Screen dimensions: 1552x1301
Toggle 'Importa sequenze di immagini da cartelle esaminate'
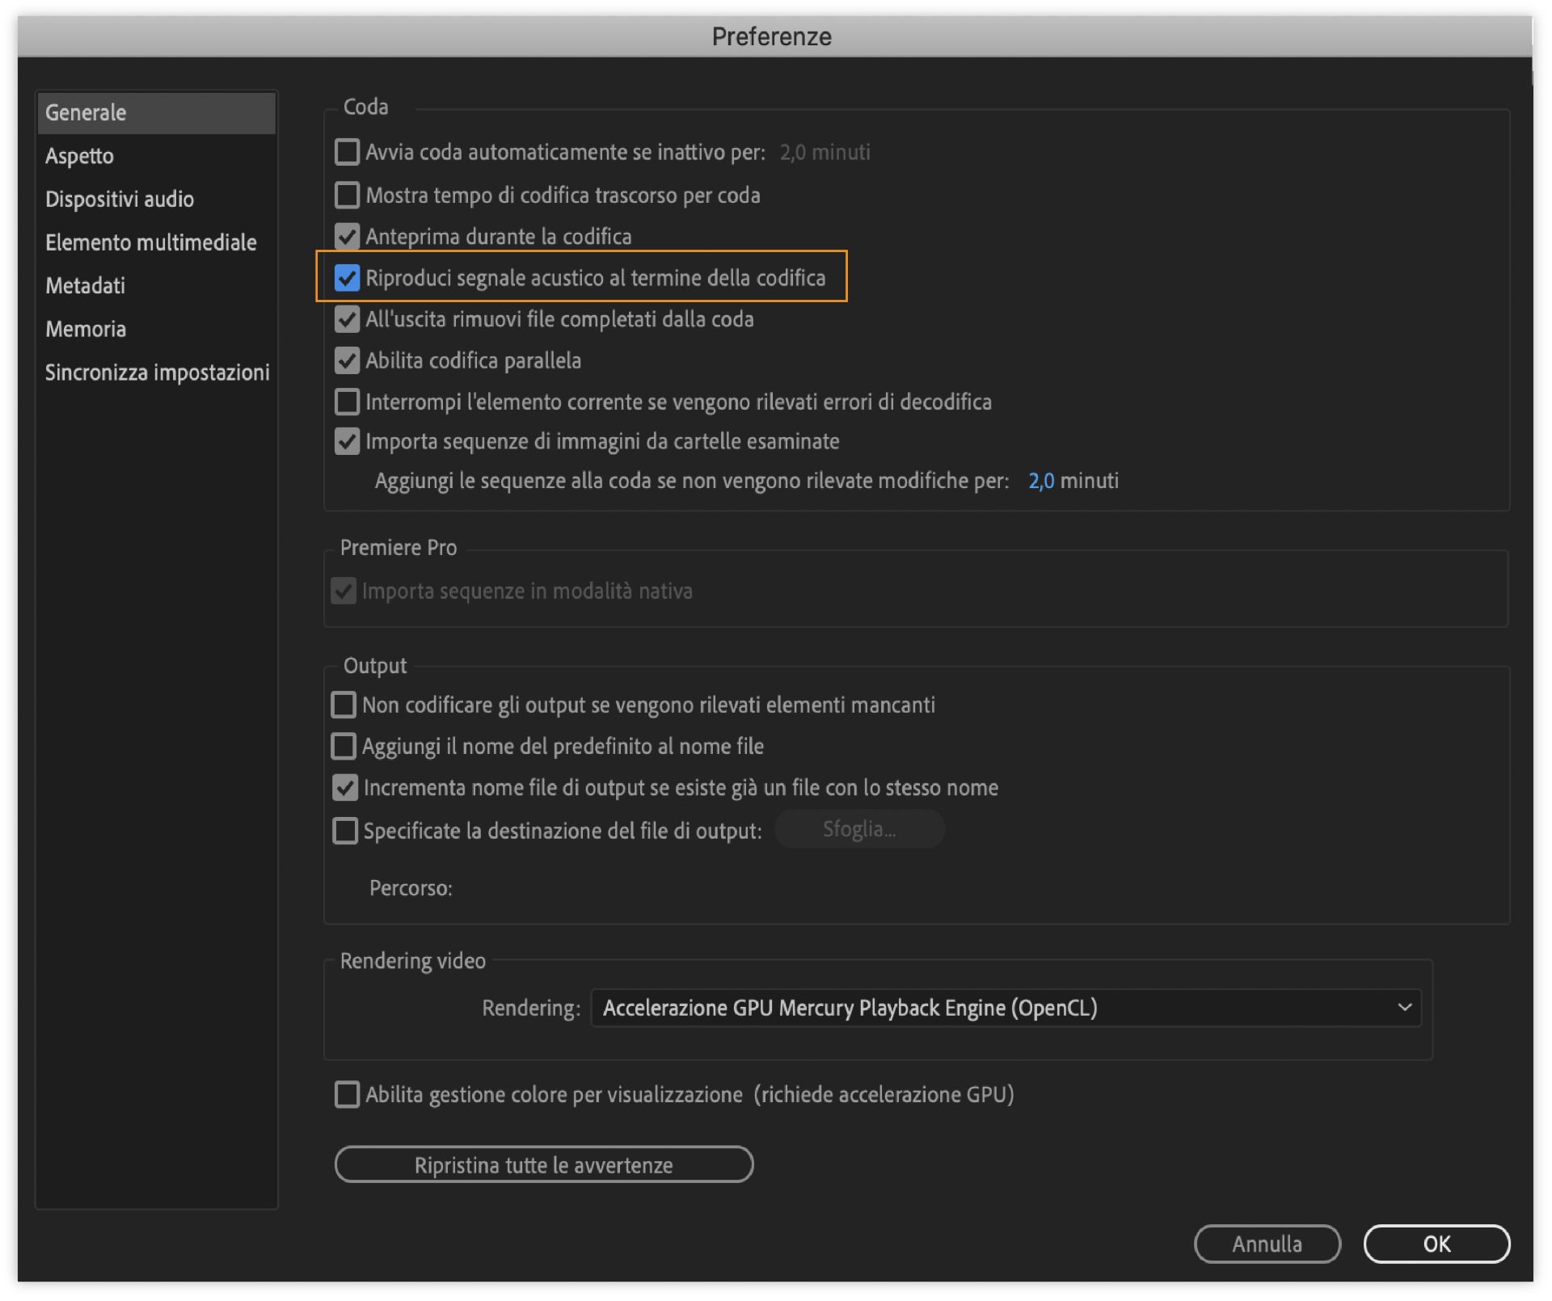tap(347, 441)
